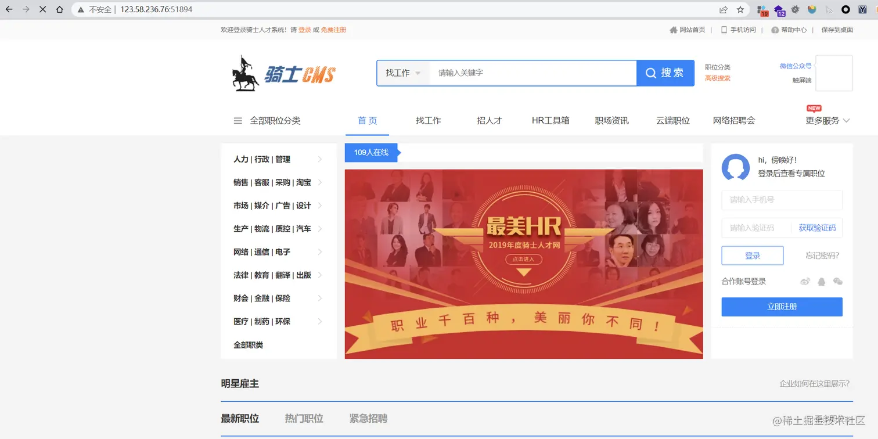This screenshot has height=439, width=878.
Task: Switch to the 热门职位 tab
Action: (304, 418)
